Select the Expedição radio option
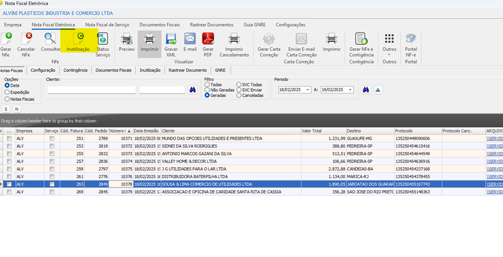Screen dimensions: 503x257 pyautogui.click(x=7, y=92)
